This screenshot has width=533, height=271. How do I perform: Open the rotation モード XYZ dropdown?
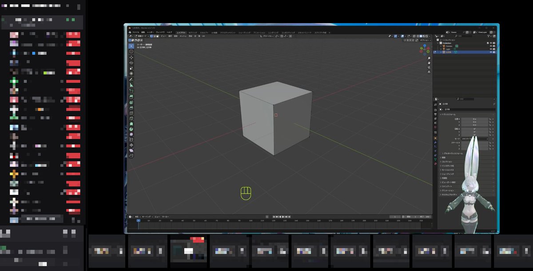(475, 139)
